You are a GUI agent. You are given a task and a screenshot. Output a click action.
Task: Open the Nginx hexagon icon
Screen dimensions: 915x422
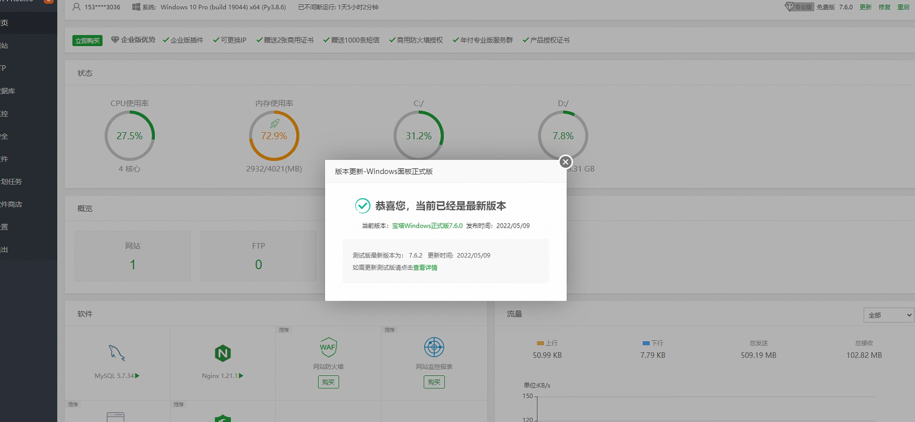(223, 353)
